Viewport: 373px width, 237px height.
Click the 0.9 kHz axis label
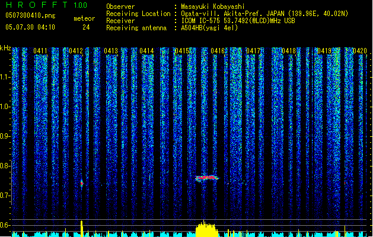click(x=5, y=136)
